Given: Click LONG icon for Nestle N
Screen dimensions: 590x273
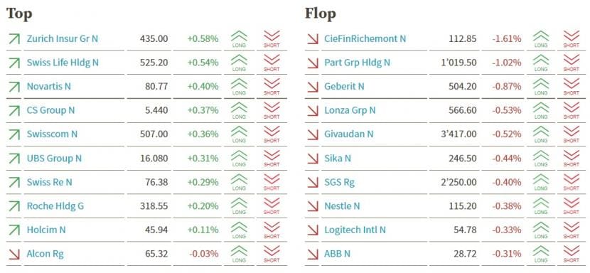Looking at the screenshot, I should [541, 206].
